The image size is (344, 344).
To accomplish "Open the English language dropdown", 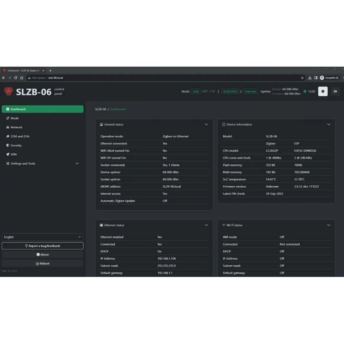I will 42,237.
